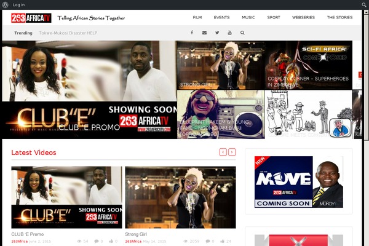Click the Trending label
The height and width of the screenshot is (246, 369).
pyautogui.click(x=23, y=33)
